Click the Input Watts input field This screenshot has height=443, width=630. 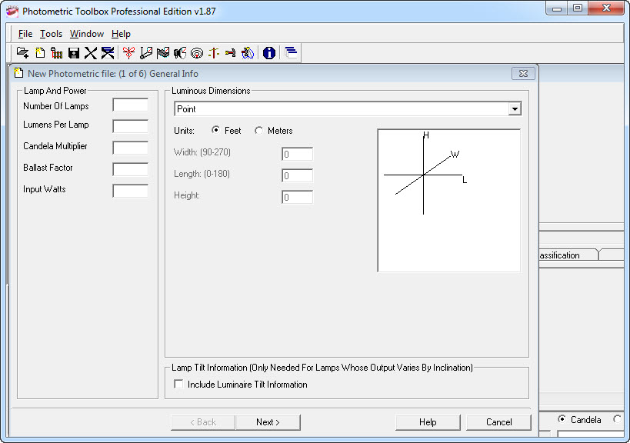(131, 191)
